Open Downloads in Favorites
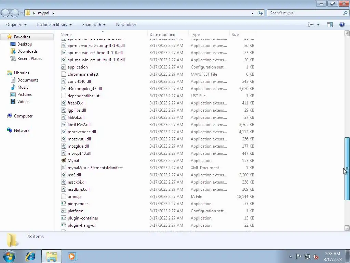 [27, 51]
